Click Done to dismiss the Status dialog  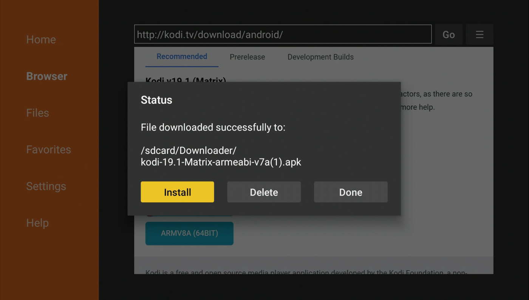[351, 192]
